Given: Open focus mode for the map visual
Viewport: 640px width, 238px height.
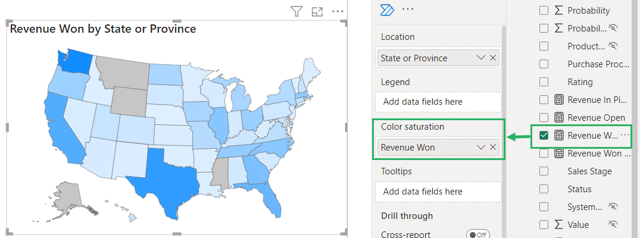Looking at the screenshot, I should tap(317, 11).
